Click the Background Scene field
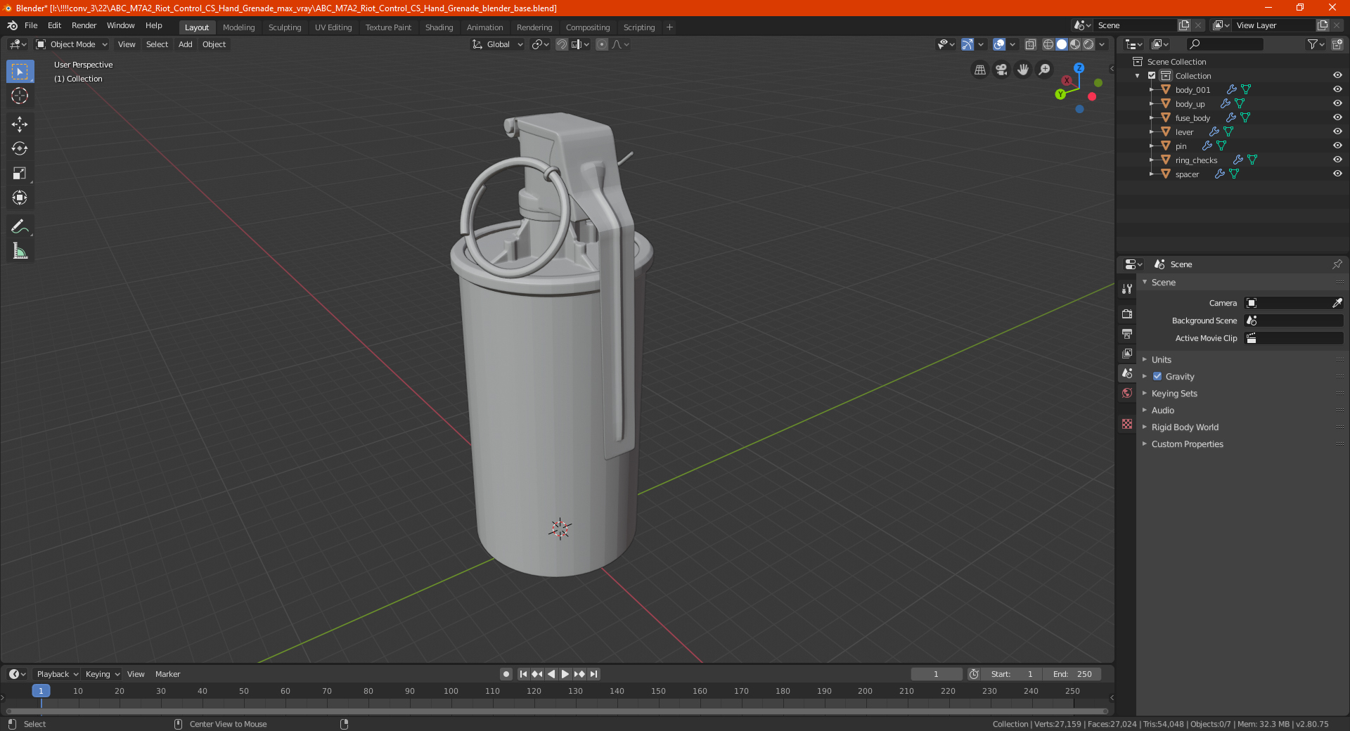This screenshot has width=1350, height=731. pyautogui.click(x=1294, y=321)
